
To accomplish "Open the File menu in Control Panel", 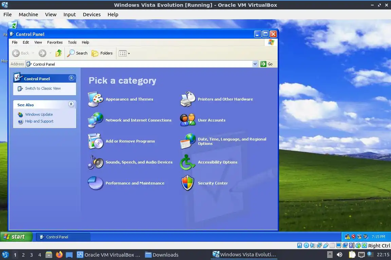I will click(x=15, y=42).
